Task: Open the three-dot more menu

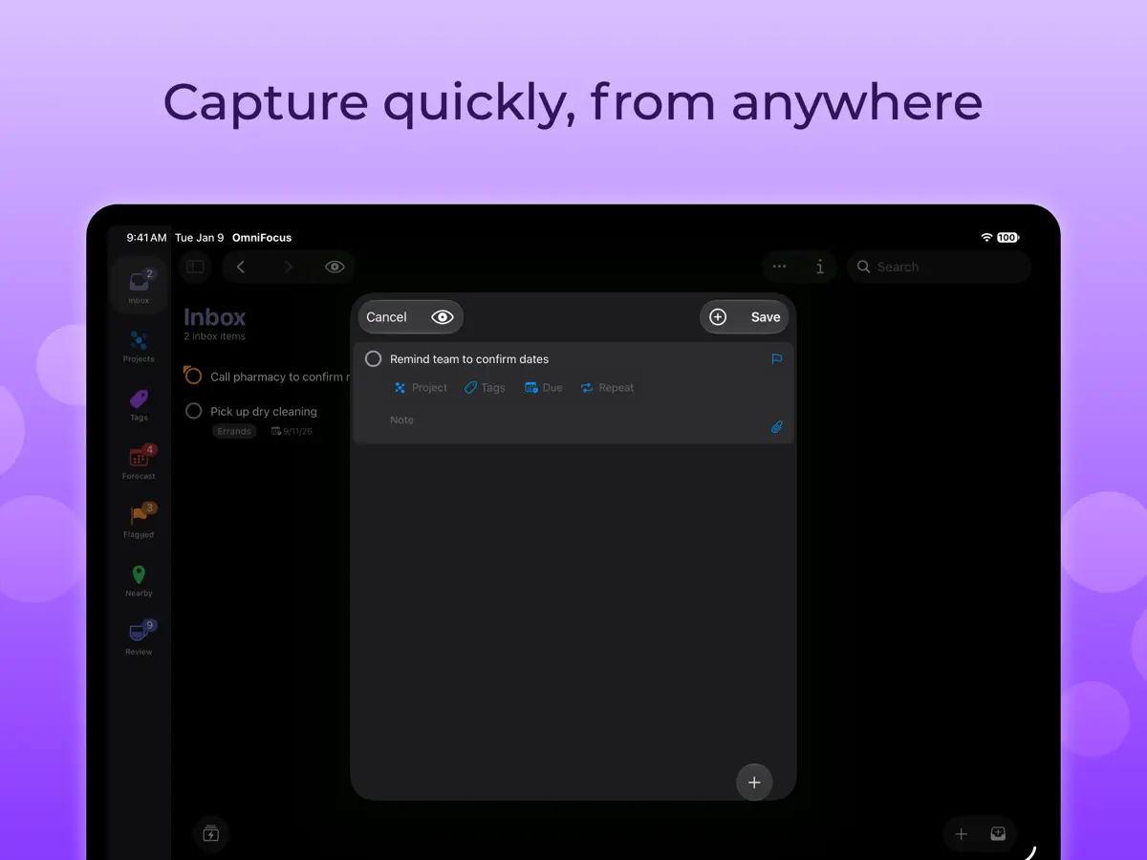Action: (x=780, y=268)
